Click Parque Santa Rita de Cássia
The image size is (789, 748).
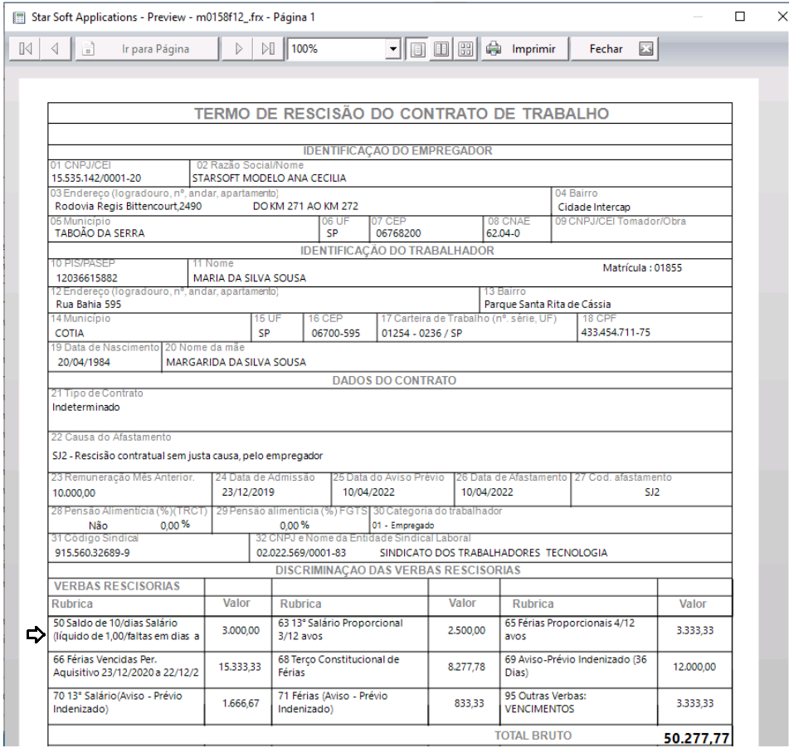click(548, 305)
